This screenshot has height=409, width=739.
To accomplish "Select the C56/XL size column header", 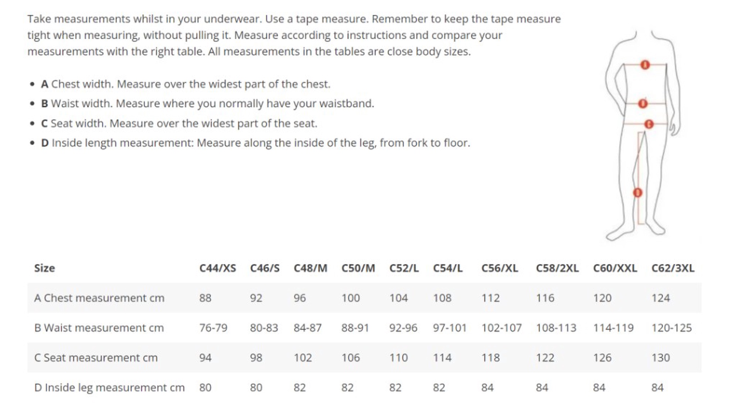I will click(x=499, y=268).
